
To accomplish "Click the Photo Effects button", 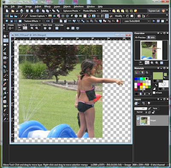I will (91, 11).
